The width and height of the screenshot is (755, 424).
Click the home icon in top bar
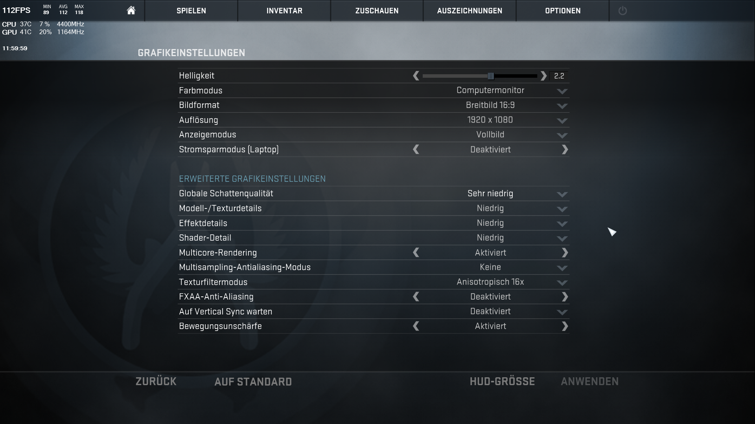[x=131, y=11]
